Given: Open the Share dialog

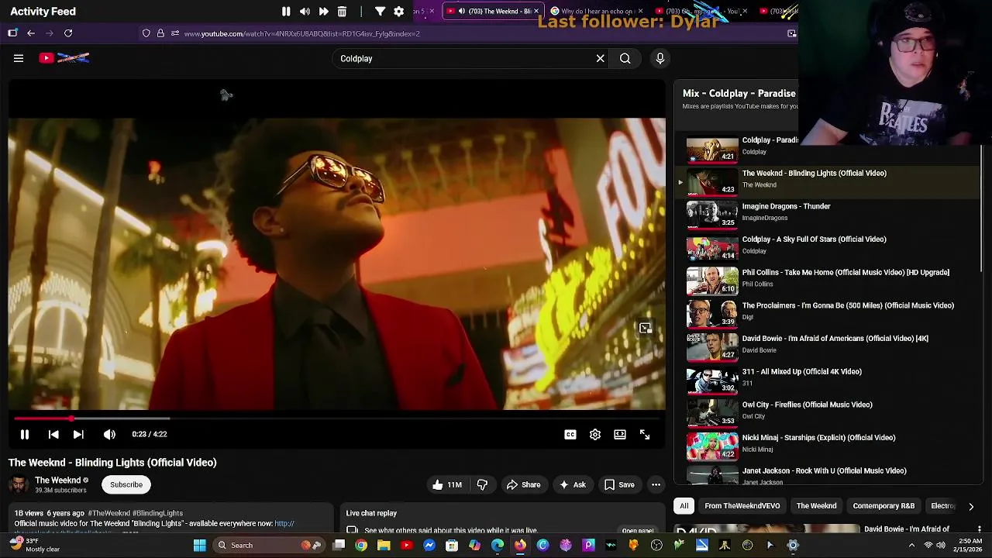Looking at the screenshot, I should (x=523, y=485).
